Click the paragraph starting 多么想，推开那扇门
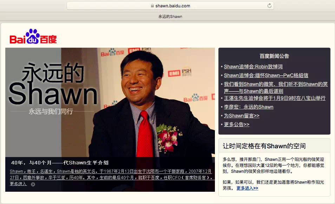 (273, 165)
